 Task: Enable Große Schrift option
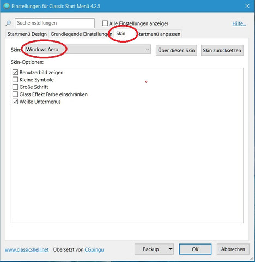point(15,87)
